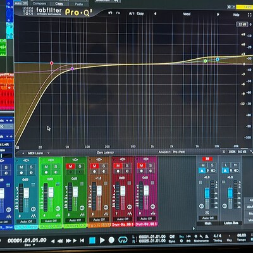Open metronome setup wrench icon

(x=201, y=237)
